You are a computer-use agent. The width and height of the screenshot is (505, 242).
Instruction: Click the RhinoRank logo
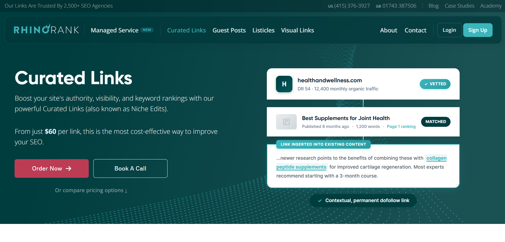point(46,29)
